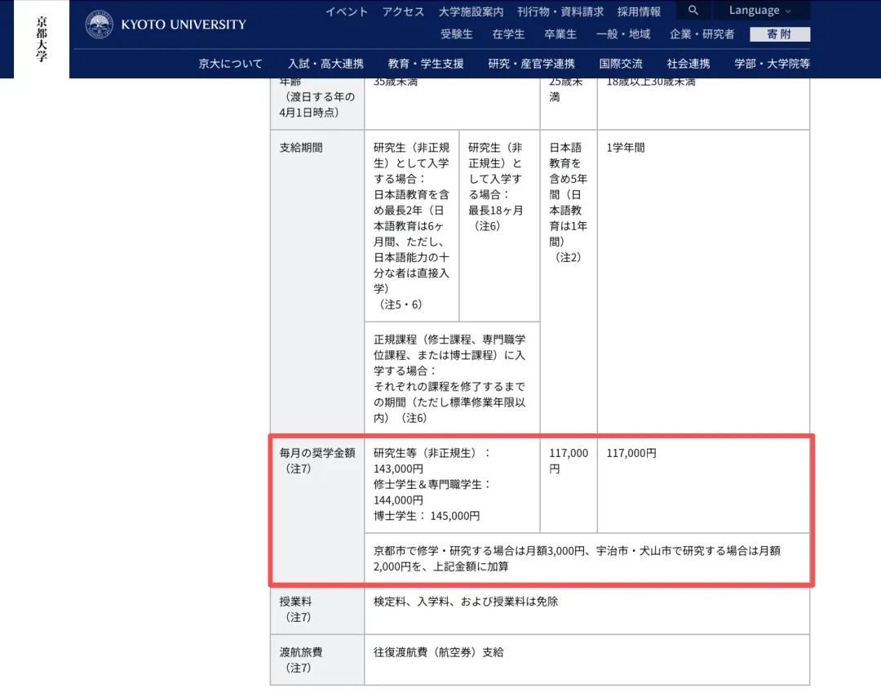
Task: Open the 京大について menu
Action: click(x=230, y=64)
